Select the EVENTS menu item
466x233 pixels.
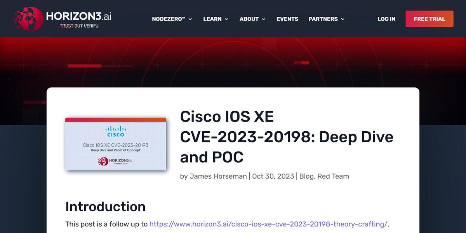pyautogui.click(x=287, y=19)
